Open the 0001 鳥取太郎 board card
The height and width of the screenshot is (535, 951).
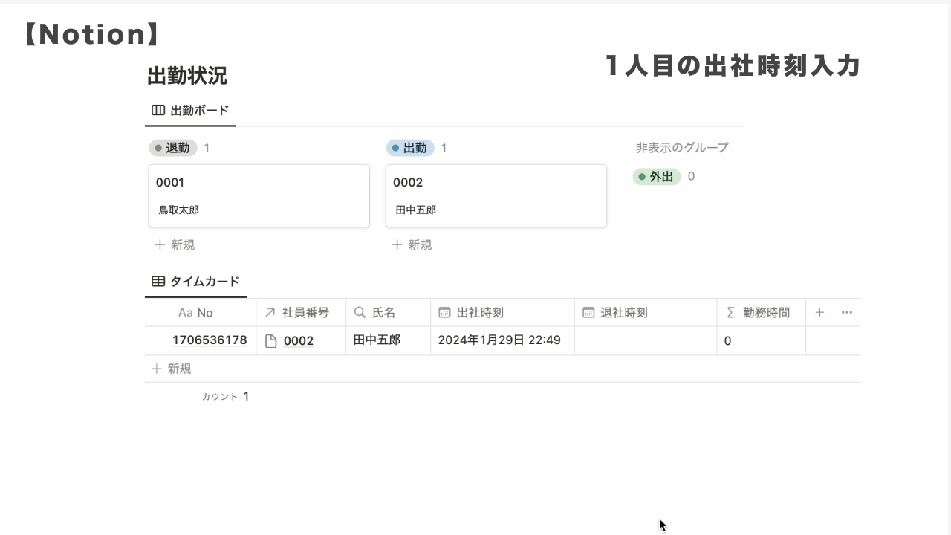(259, 195)
